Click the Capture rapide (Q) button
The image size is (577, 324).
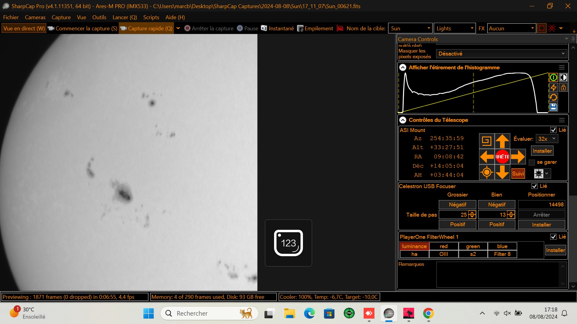pos(146,28)
